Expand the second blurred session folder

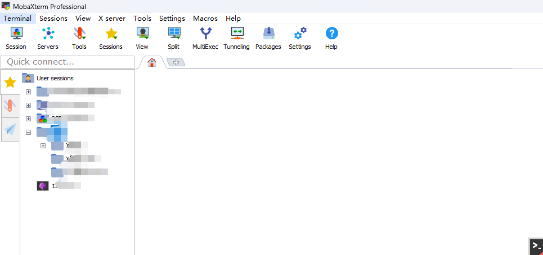click(28, 106)
